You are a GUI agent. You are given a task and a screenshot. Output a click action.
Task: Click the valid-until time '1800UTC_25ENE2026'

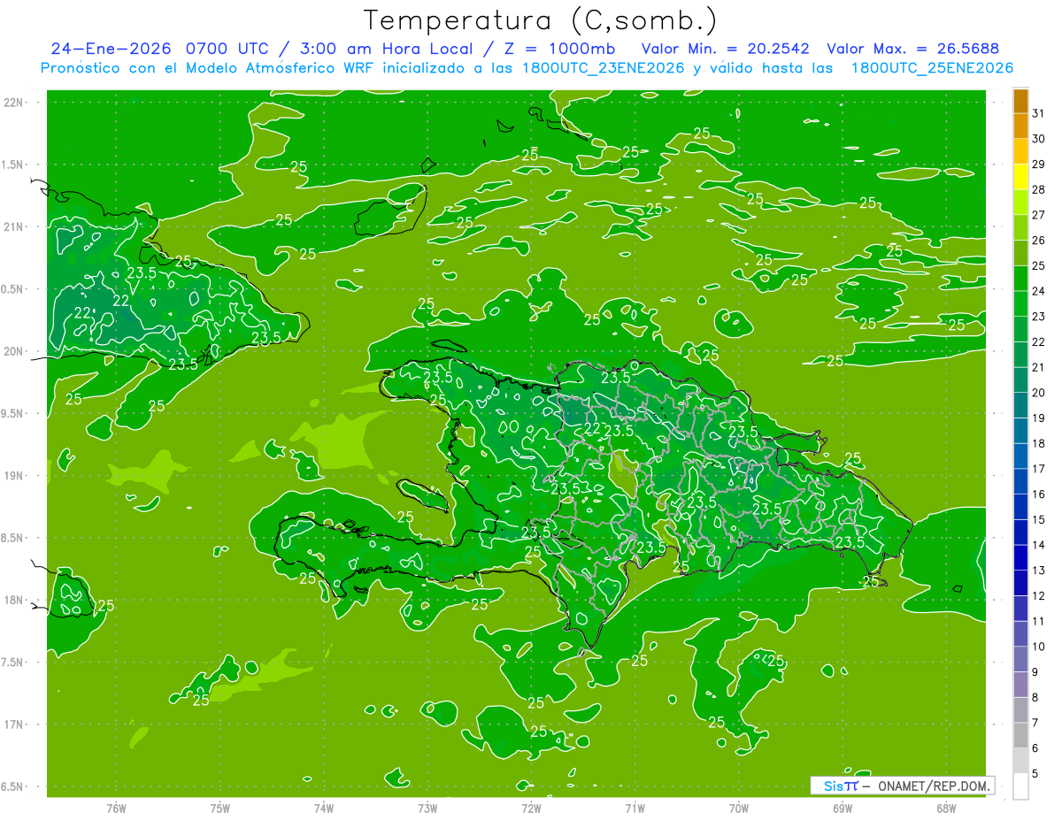932,68
